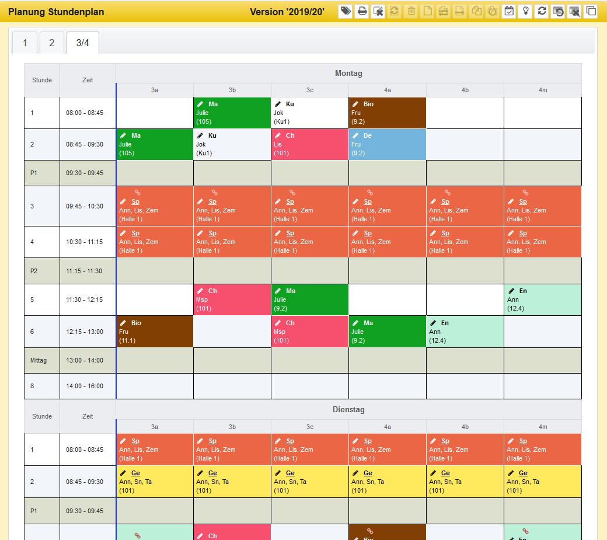Click the green Ma cell with room 105 in 3b

[x=232, y=113]
